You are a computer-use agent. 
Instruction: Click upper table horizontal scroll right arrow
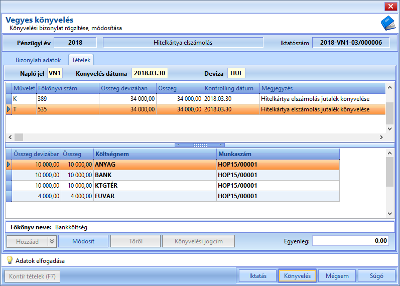[381, 137]
